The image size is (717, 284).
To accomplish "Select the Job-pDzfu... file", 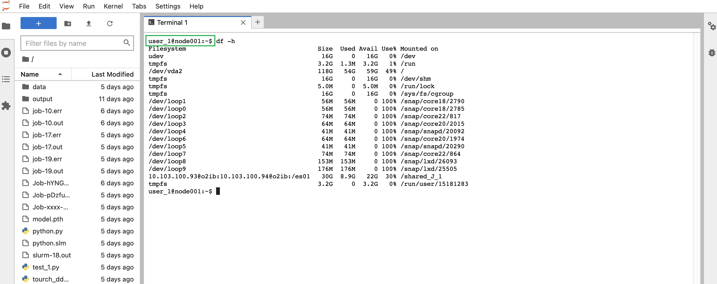I will coord(77,195).
